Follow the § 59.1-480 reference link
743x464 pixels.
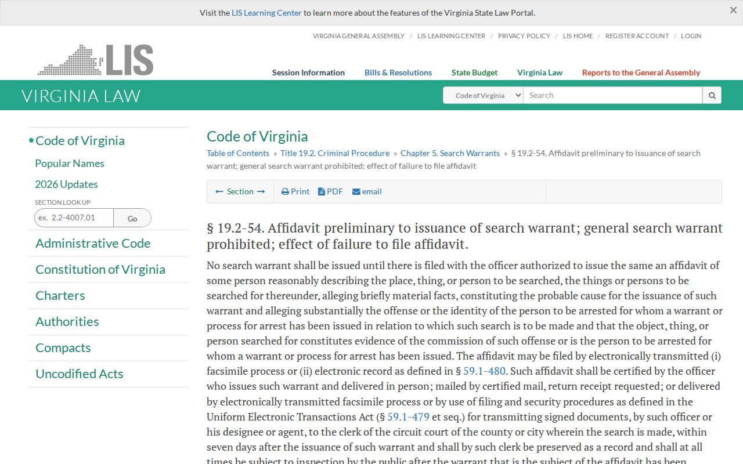pyautogui.click(x=484, y=371)
